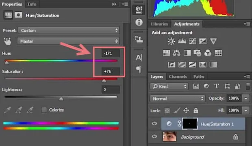Filter layers by type layers
The width and height of the screenshot is (252, 146).
tap(217, 86)
